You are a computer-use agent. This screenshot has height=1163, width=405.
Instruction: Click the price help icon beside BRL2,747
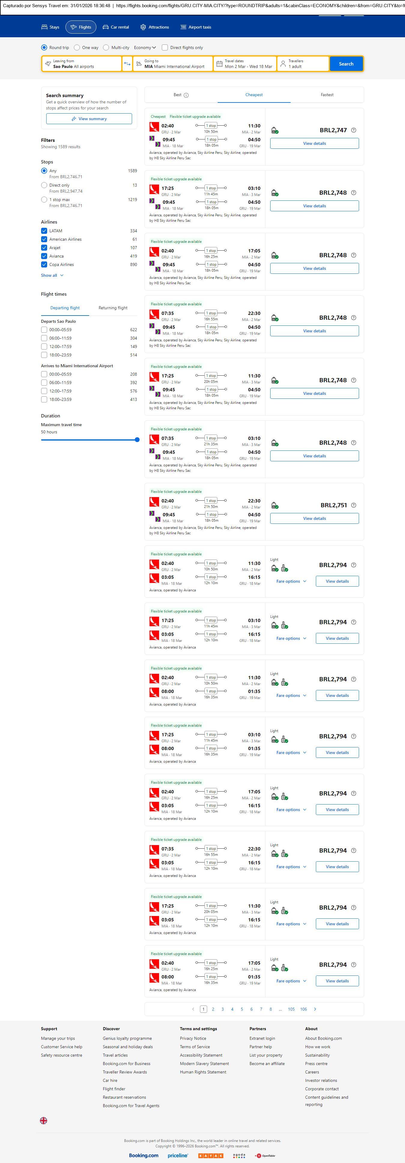coord(354,130)
